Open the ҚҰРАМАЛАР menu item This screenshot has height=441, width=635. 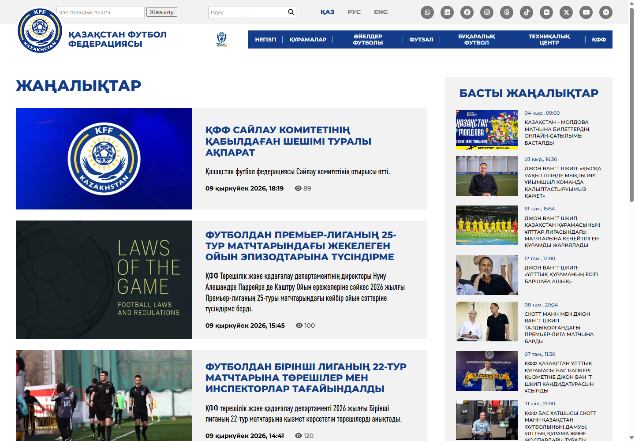click(x=308, y=40)
